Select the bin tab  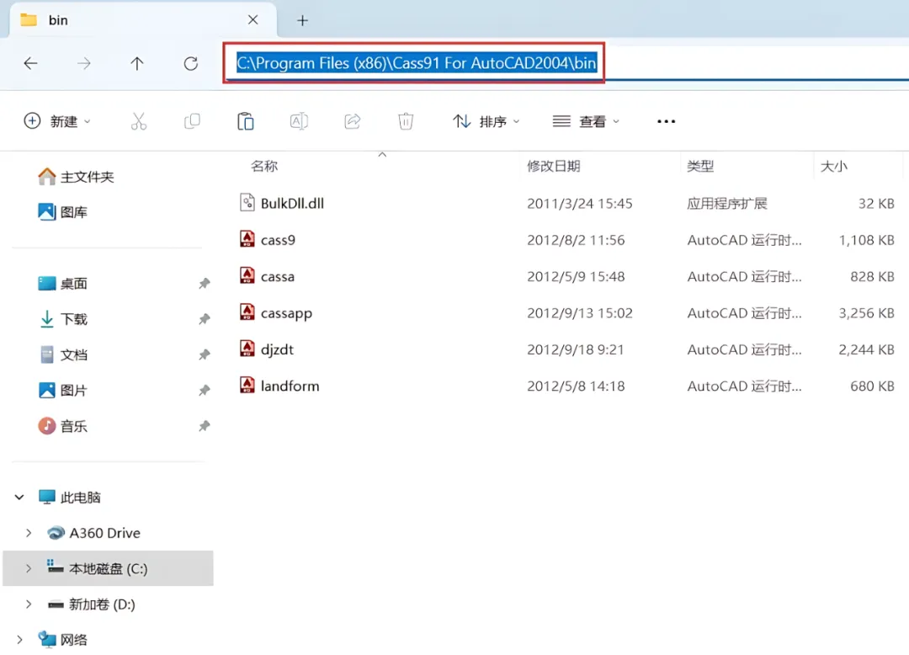[142, 20]
